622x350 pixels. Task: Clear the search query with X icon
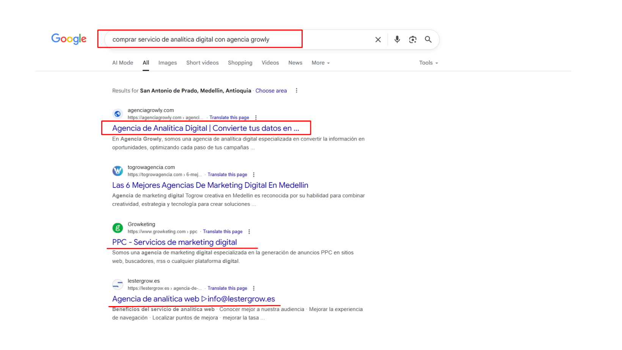tap(378, 39)
